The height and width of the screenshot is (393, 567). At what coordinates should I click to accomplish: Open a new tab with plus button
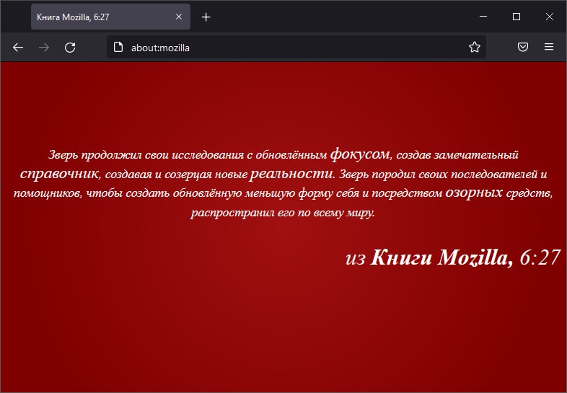tap(206, 17)
